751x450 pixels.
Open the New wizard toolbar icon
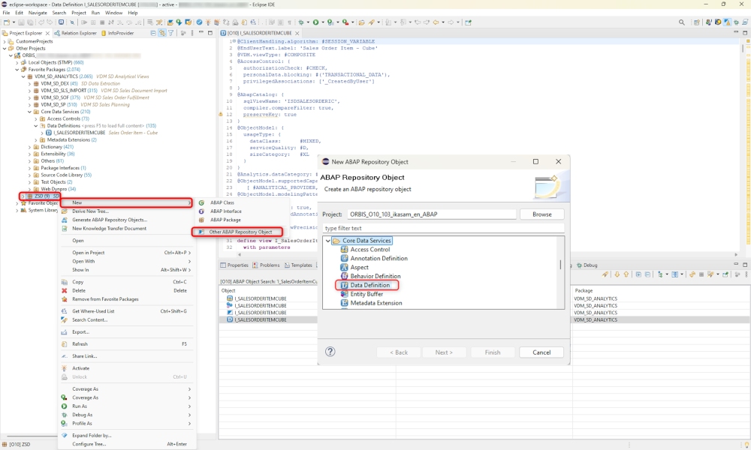coord(6,21)
